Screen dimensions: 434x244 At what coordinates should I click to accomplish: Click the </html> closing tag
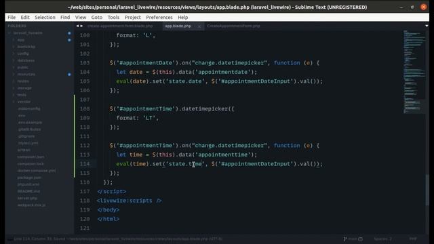108,219
